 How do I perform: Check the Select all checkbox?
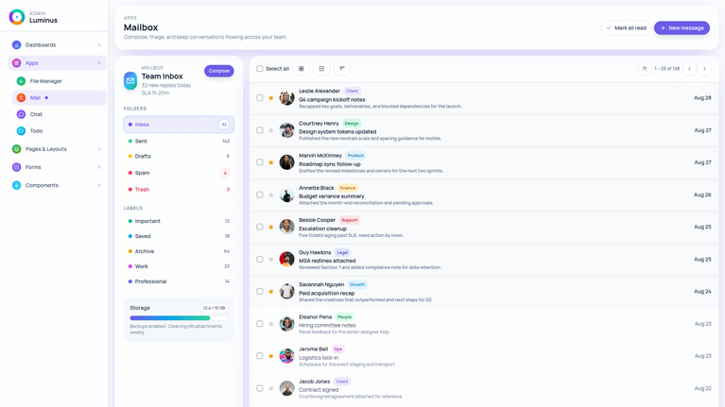coord(260,69)
